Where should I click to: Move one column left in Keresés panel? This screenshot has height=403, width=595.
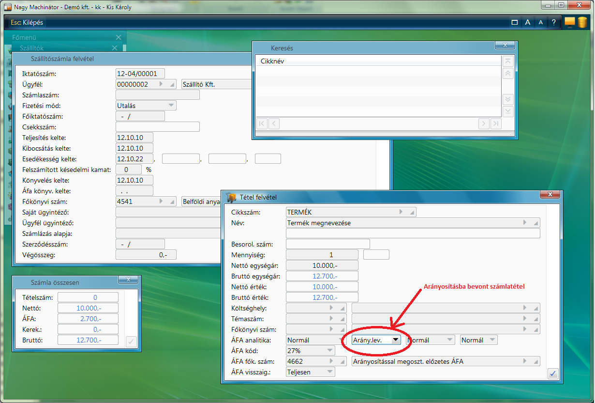(x=274, y=124)
